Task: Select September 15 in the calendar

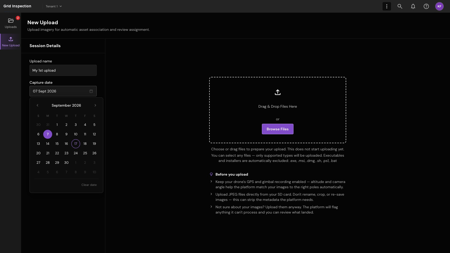Action: [57, 144]
